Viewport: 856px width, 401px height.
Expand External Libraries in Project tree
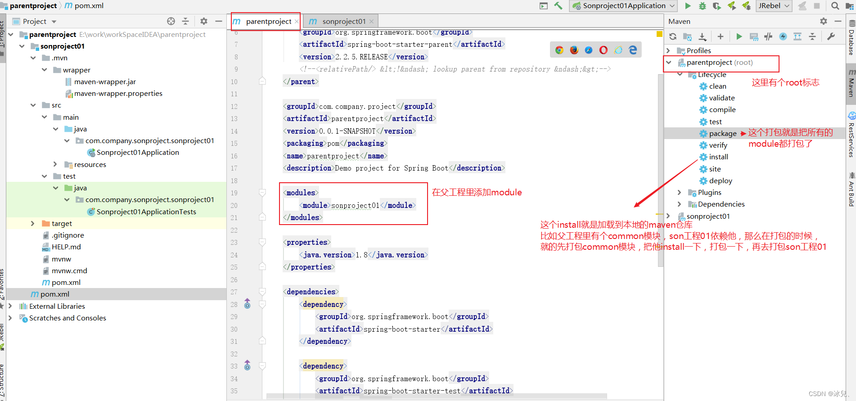point(10,306)
